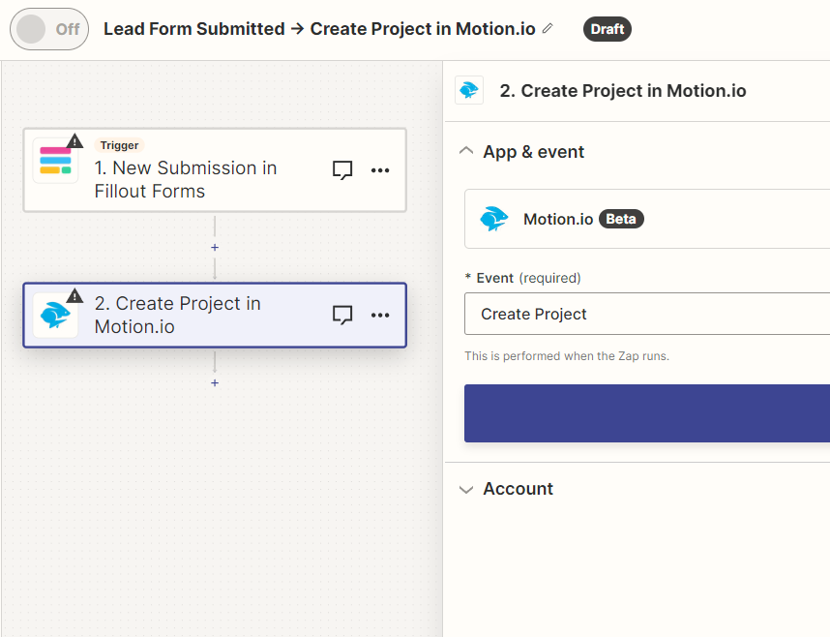The width and height of the screenshot is (830, 637).
Task: Click the Motion.io icon in step 2
Action: [55, 315]
